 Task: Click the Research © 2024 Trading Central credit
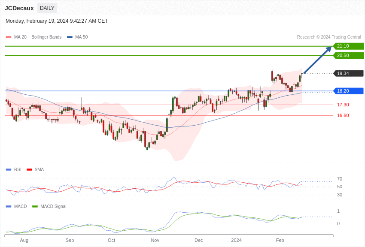329,37
